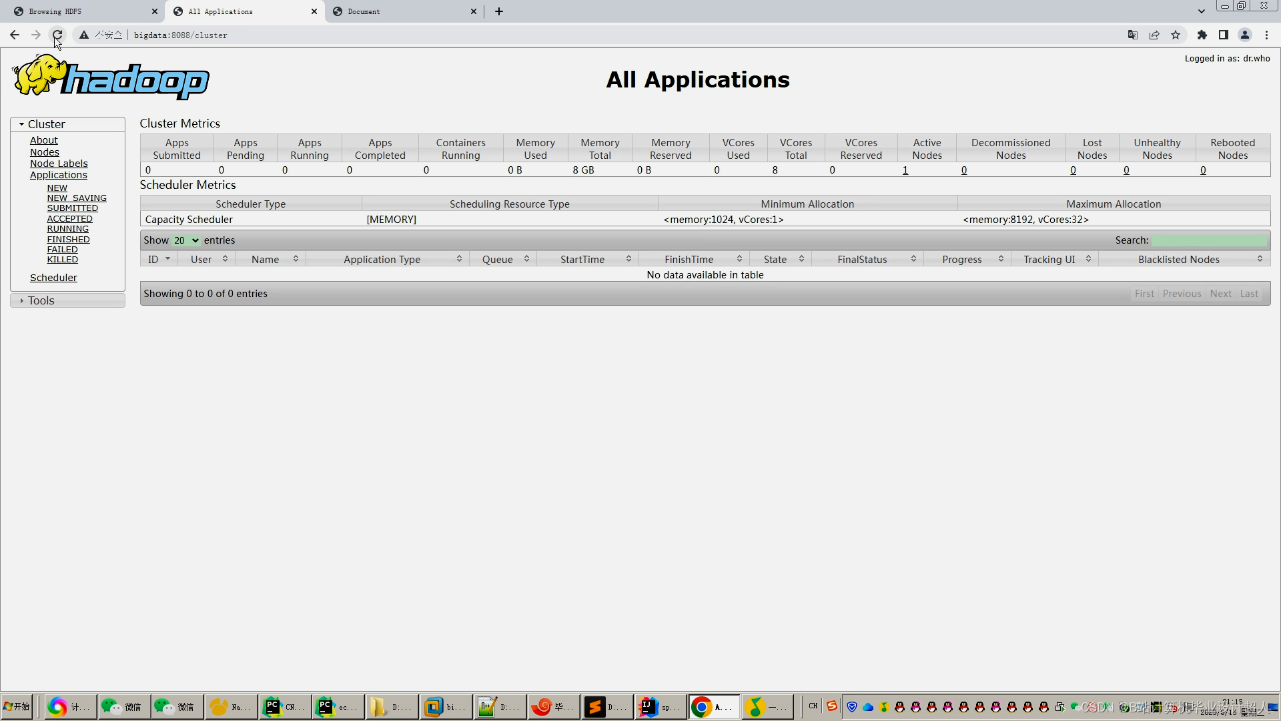Reload the page with refresh icon
The width and height of the screenshot is (1281, 721).
[57, 35]
